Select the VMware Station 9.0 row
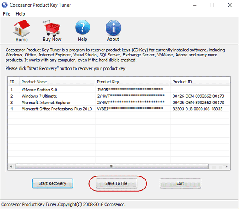239x209 pixels. click(119, 90)
